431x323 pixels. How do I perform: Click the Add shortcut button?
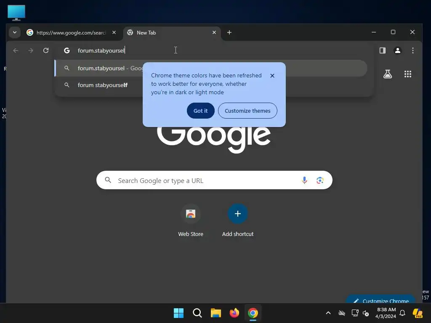(x=238, y=220)
